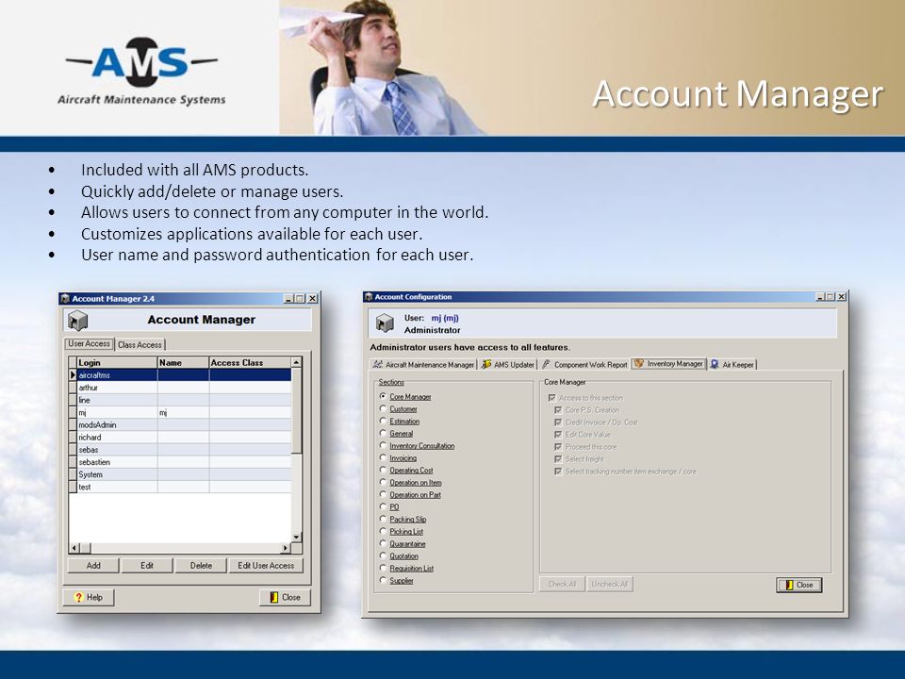This screenshot has width=905, height=679.
Task: Click the Access Class column header
Action: [x=250, y=362]
